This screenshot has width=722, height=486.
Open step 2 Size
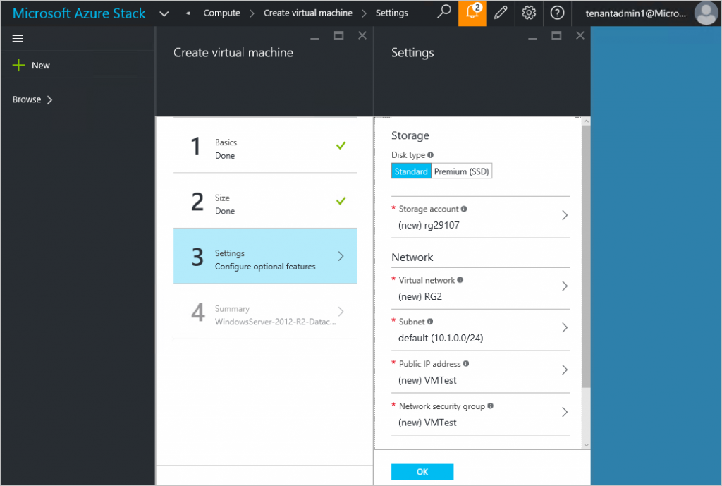coord(265,201)
